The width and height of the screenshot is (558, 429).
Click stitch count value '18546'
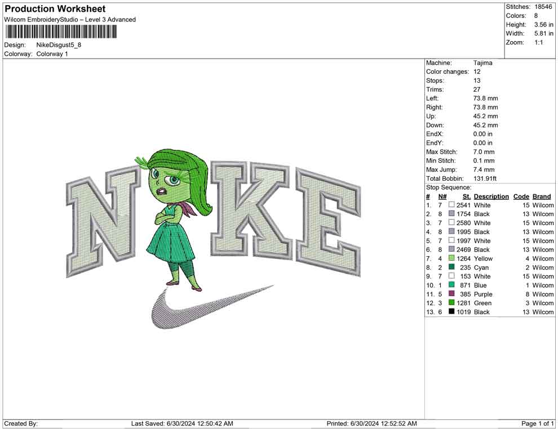coord(543,7)
